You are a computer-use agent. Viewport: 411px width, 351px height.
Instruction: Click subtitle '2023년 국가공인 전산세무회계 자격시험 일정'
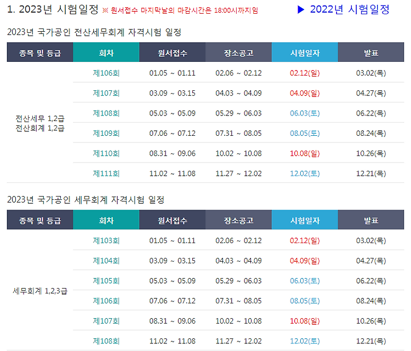[x=94, y=32]
